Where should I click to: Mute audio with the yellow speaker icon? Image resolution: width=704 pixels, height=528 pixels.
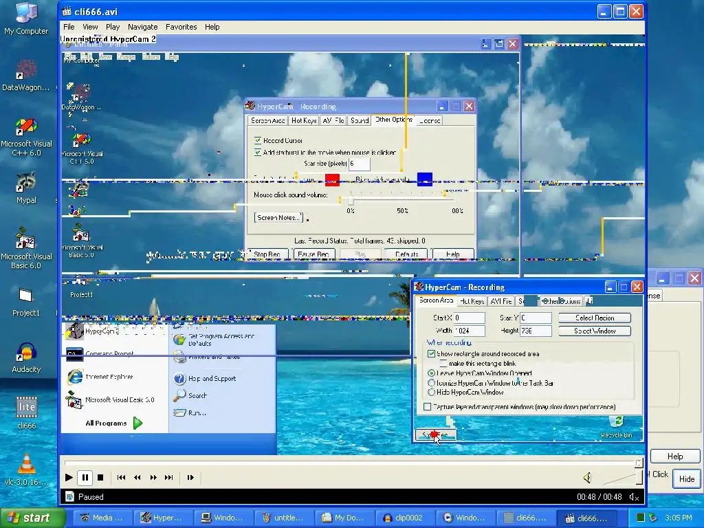point(587,478)
